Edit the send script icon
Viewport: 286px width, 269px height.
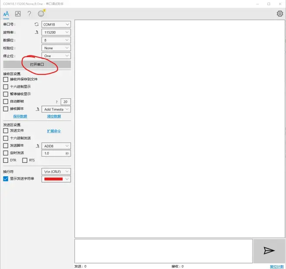coord(37,146)
